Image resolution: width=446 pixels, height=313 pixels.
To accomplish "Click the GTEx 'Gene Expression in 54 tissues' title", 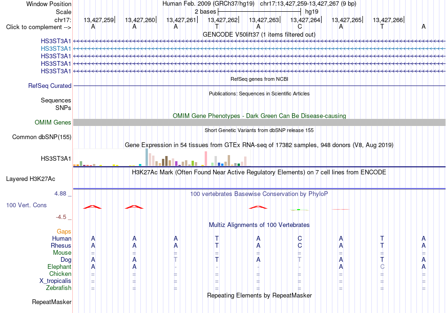I will [x=259, y=145].
